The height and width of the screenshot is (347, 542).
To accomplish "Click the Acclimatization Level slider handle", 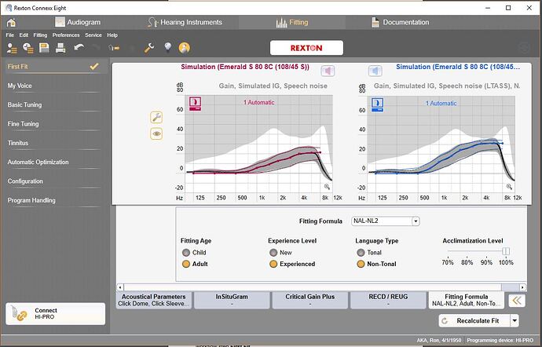I will click(506, 251).
